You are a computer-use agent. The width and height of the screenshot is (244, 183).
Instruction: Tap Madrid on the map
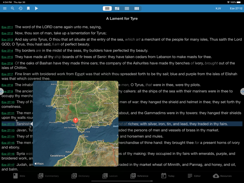[102, 89]
